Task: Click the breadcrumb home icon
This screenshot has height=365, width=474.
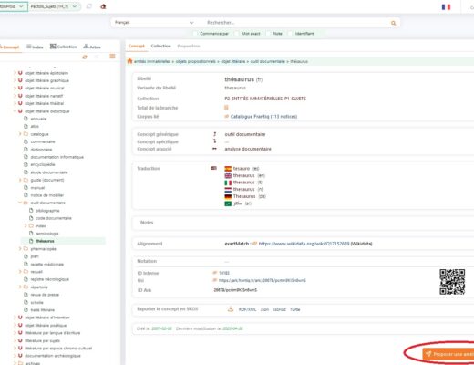Action: pyautogui.click(x=129, y=61)
